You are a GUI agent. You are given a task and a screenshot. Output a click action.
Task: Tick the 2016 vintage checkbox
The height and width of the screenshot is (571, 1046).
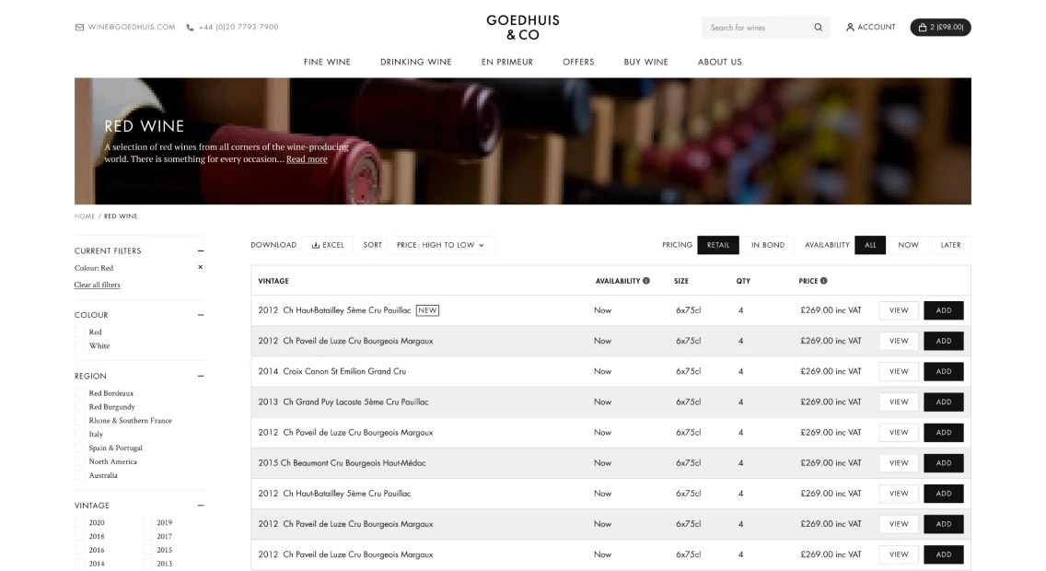tap(79, 551)
